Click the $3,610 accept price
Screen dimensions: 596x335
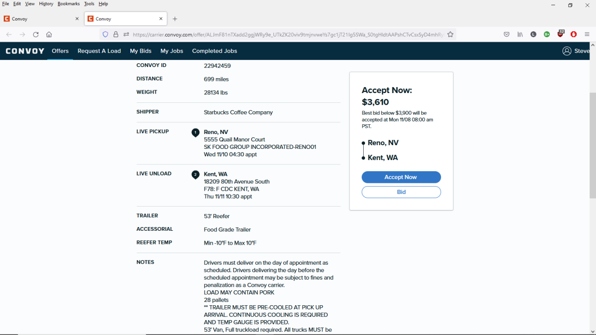tap(375, 102)
